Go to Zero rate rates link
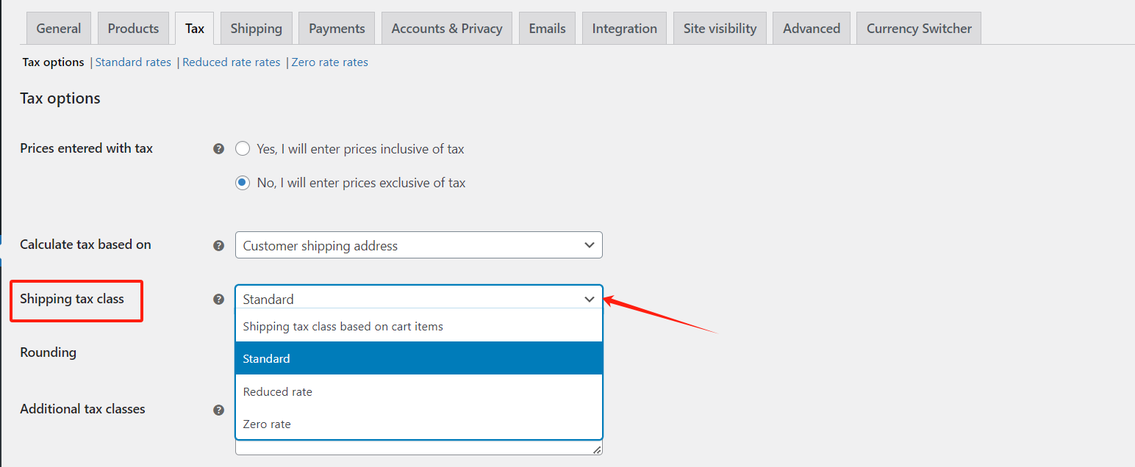This screenshot has height=467, width=1135. pos(329,62)
